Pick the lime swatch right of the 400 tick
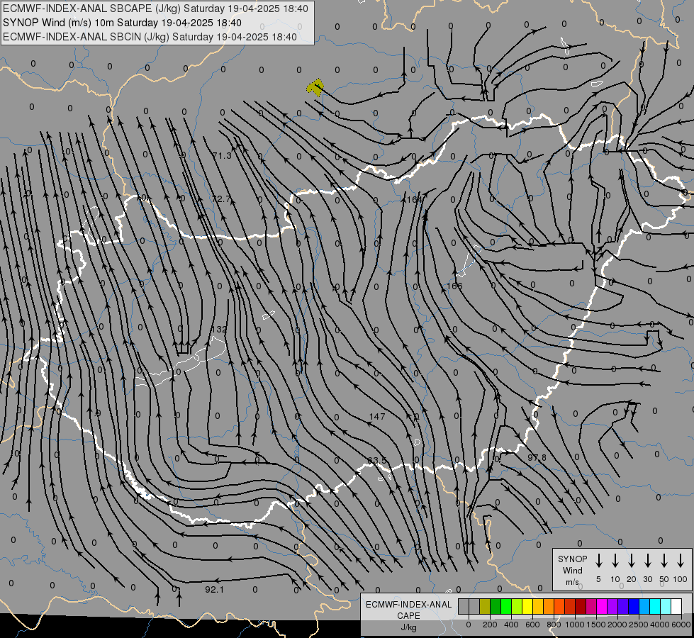Screen dimensions: 694x638 click(x=517, y=607)
